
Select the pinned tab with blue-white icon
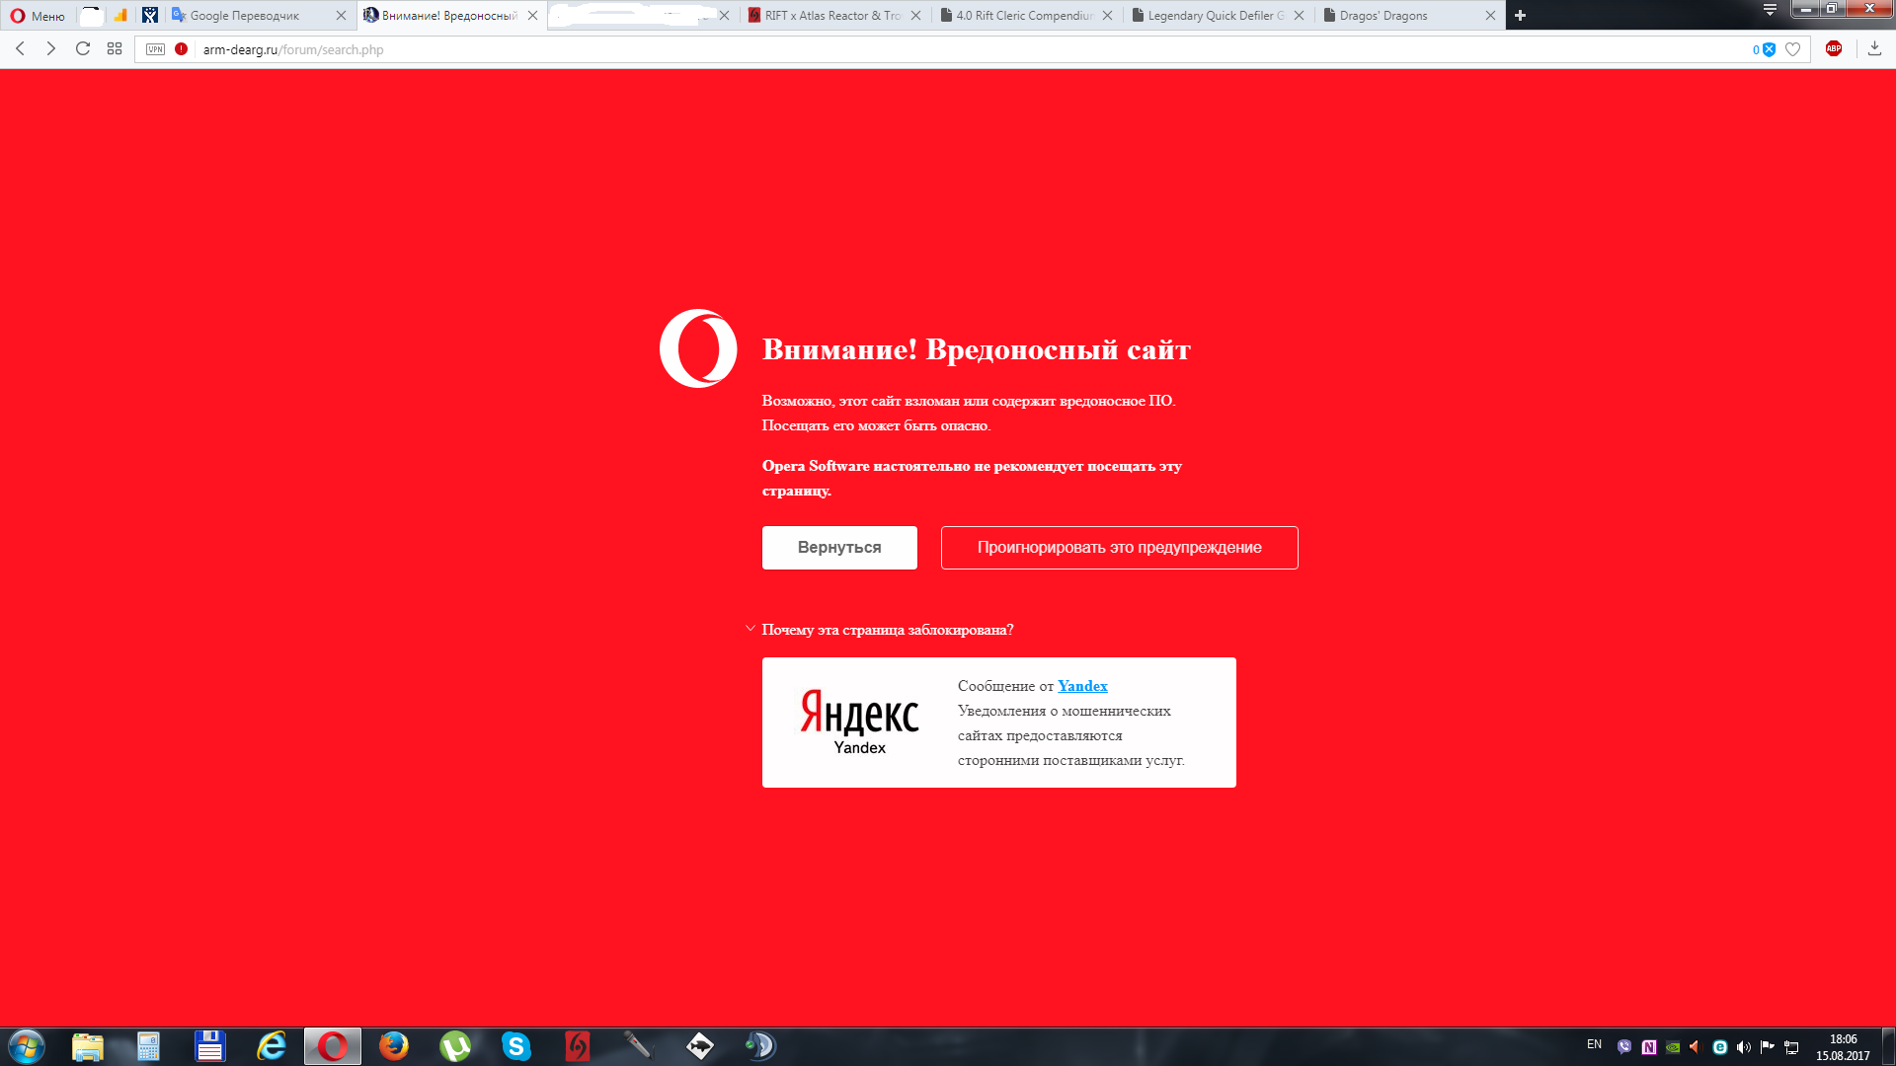click(150, 16)
